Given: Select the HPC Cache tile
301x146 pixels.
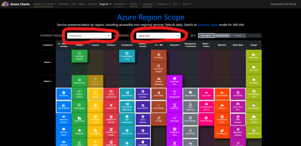Looking at the screenshot, I should (x=254, y=68).
